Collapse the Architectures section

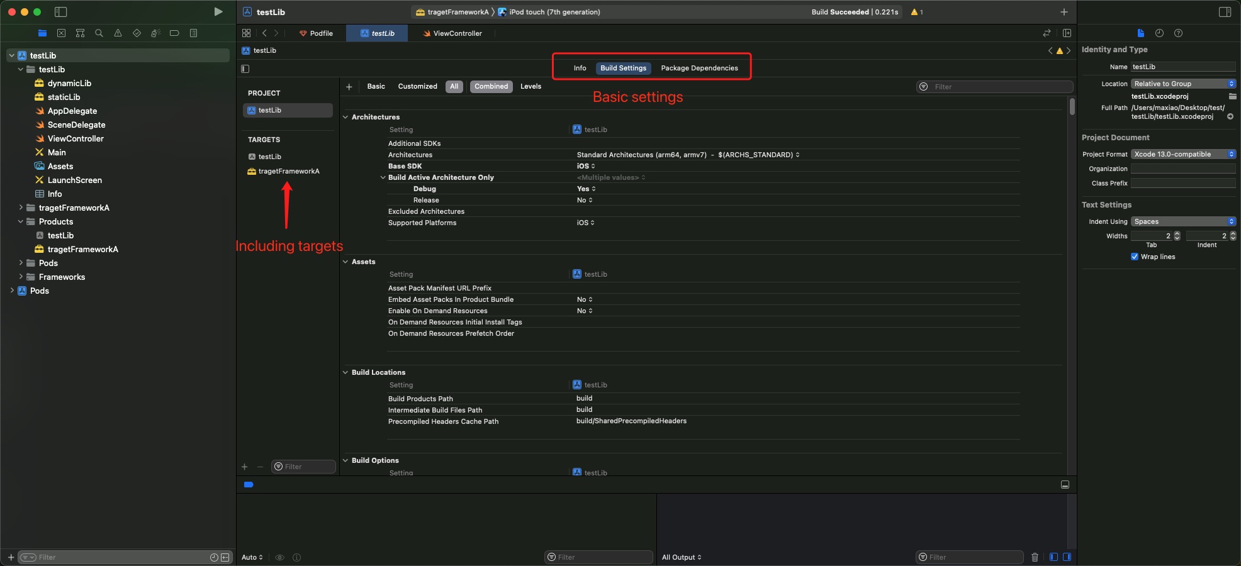click(x=345, y=117)
